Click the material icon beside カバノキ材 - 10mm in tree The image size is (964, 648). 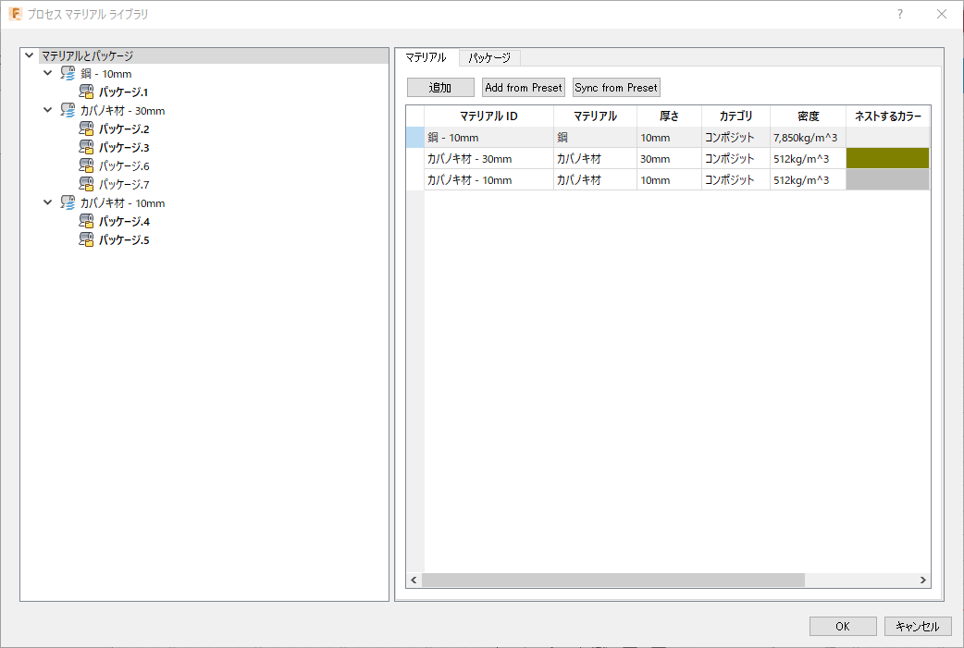point(68,202)
